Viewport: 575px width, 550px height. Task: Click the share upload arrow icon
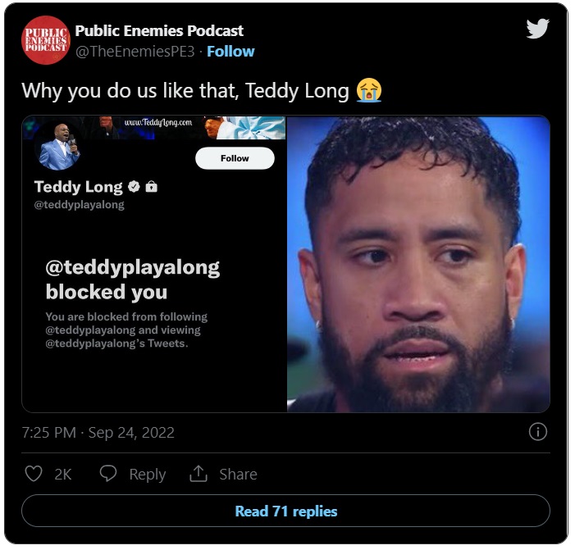click(199, 474)
